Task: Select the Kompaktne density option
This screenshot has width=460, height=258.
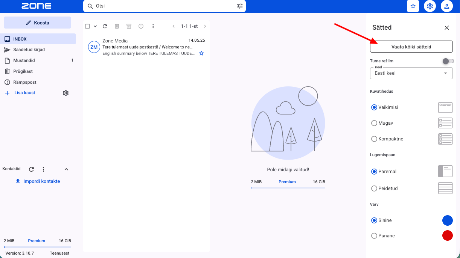Action: pyautogui.click(x=374, y=139)
